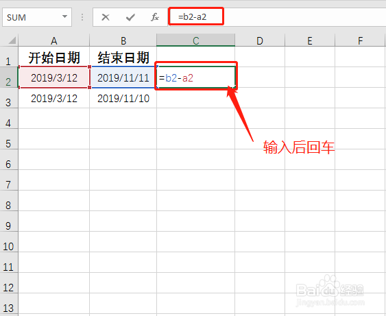Select column A header
The image size is (386, 316).
click(54, 40)
